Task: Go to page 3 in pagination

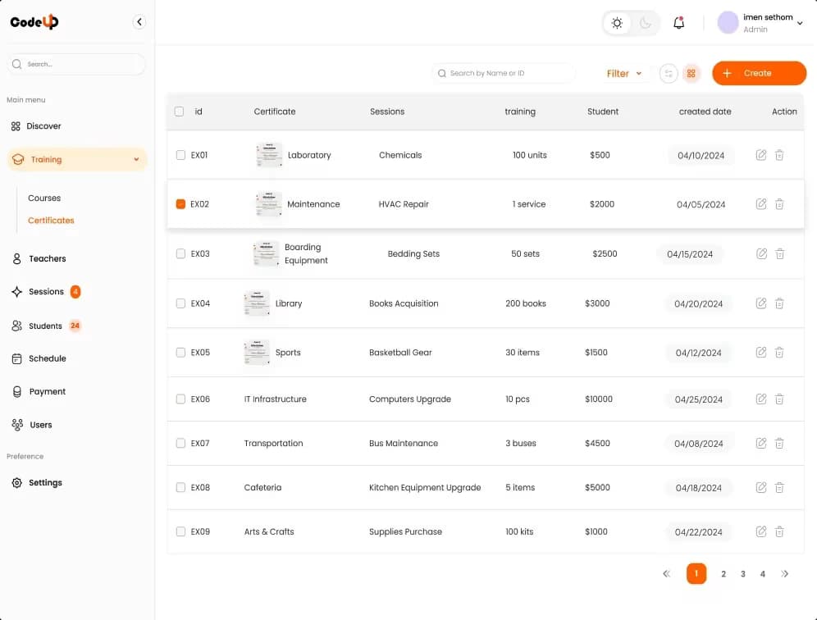Action: 743,574
